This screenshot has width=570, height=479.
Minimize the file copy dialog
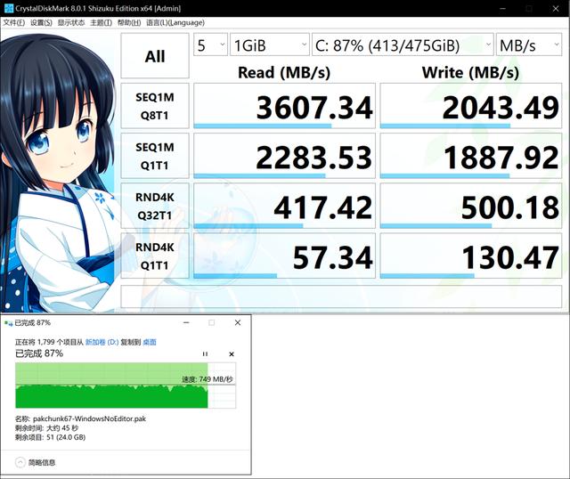coord(186,322)
